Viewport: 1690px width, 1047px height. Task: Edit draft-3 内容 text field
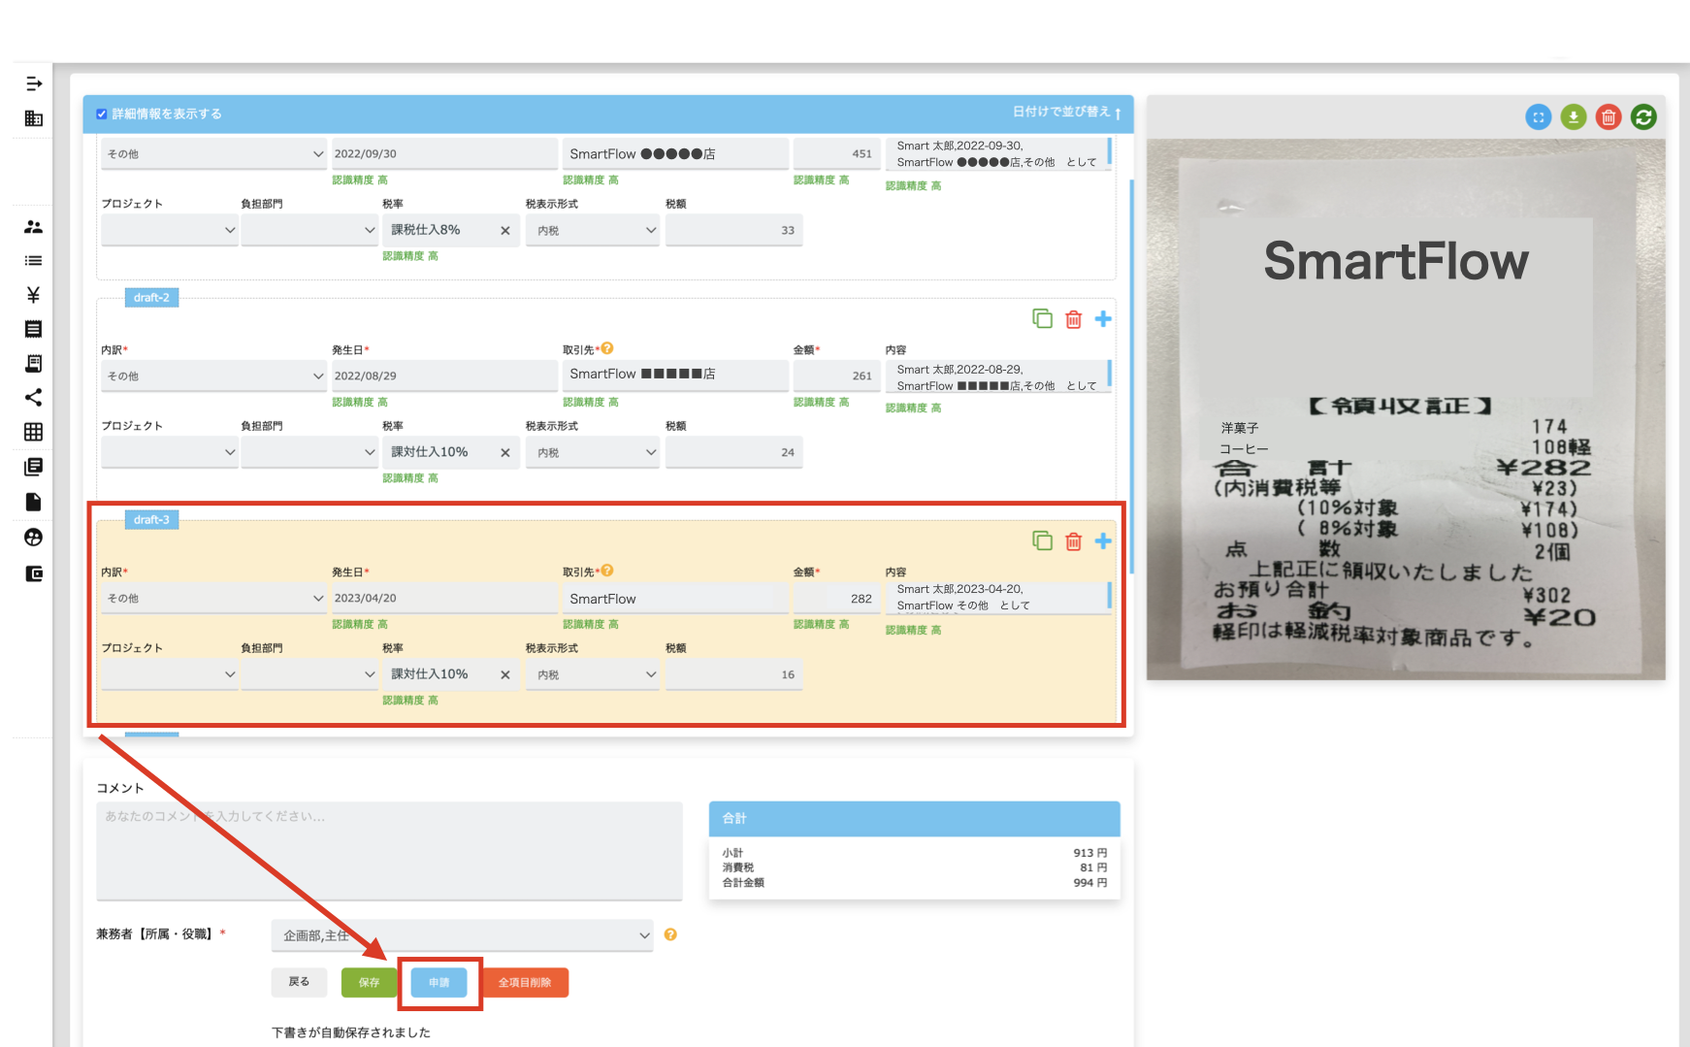coord(998,598)
